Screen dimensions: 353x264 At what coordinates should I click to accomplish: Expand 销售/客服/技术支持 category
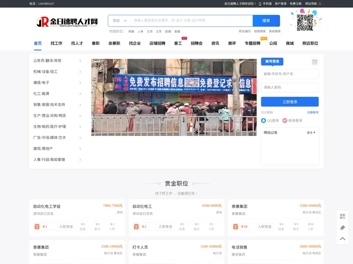(x=80, y=105)
